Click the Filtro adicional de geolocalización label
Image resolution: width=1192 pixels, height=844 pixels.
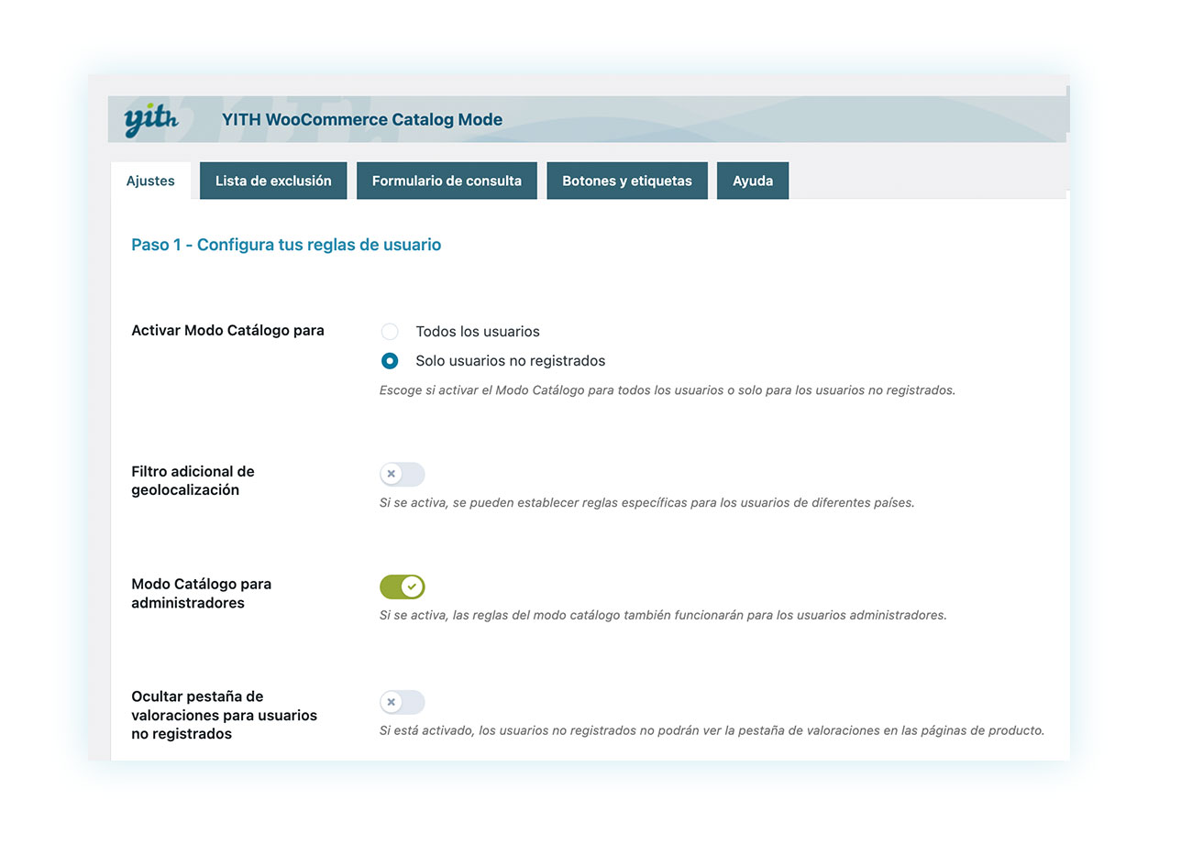(x=193, y=480)
